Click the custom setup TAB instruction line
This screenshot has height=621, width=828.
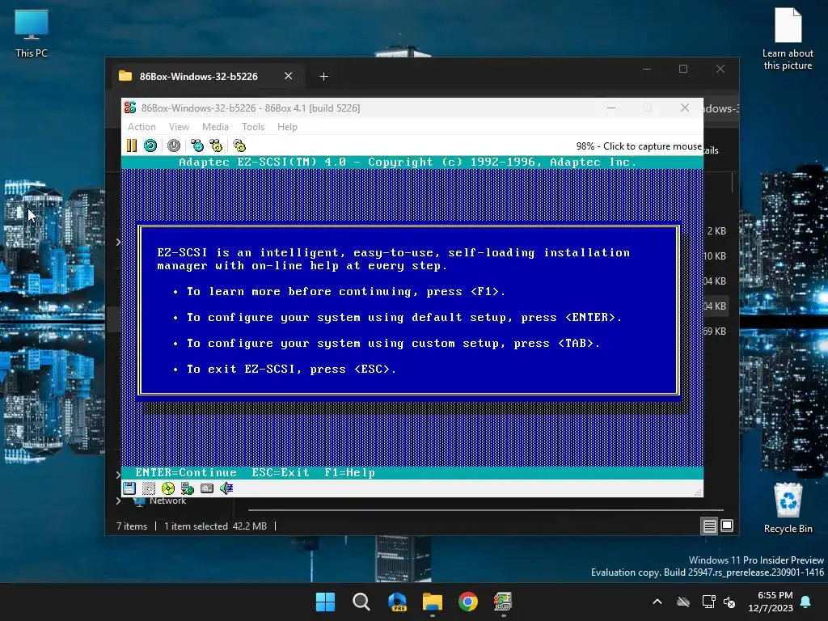point(393,343)
